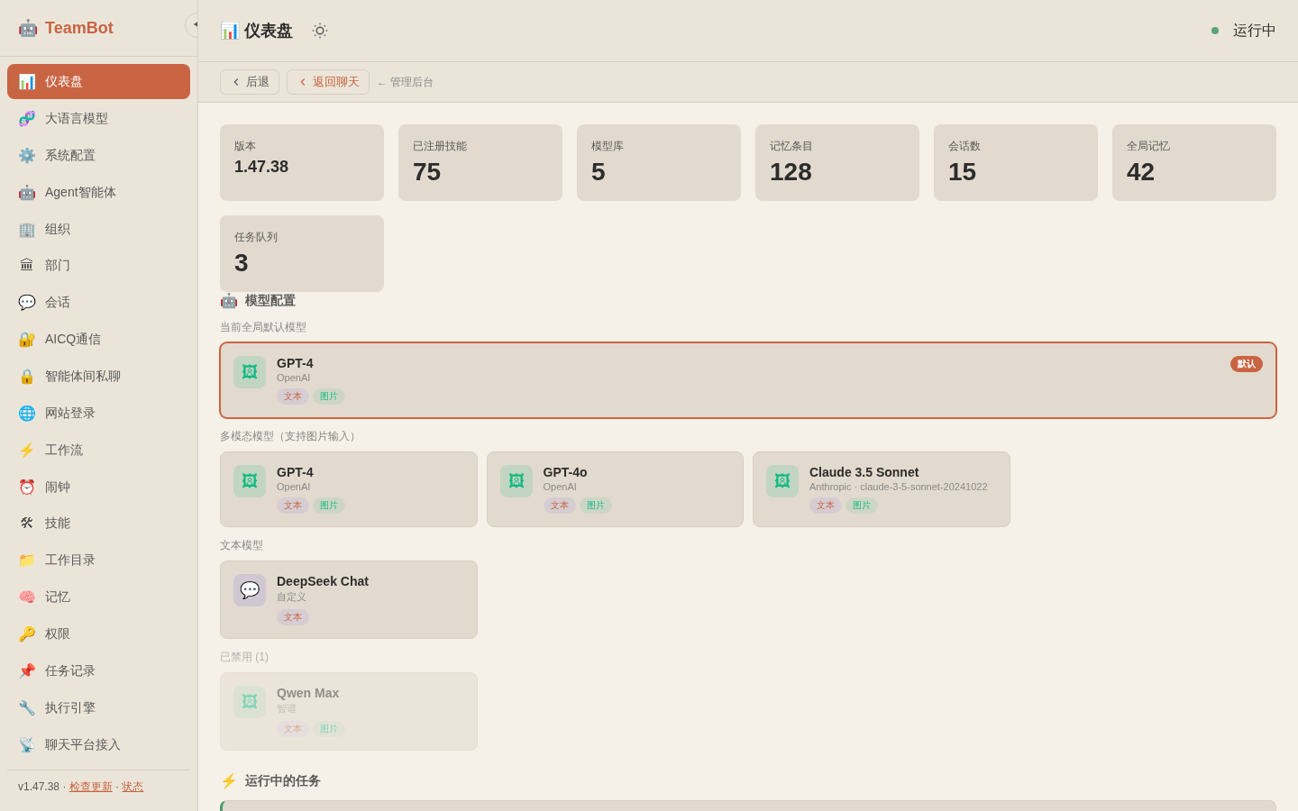Click the 会话数 15 stat card
Image resolution: width=1298 pixels, height=811 pixels.
(1016, 162)
